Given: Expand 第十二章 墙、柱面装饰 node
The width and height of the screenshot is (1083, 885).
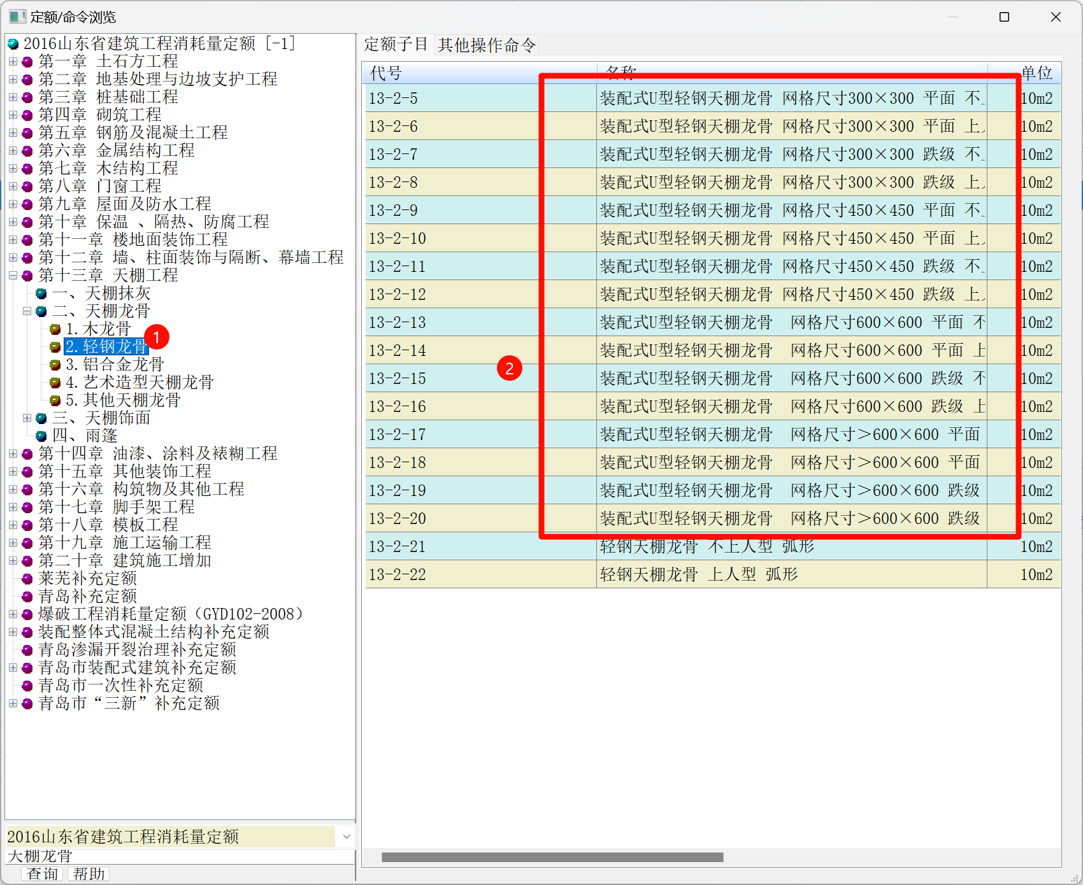Looking at the screenshot, I should point(13,258).
